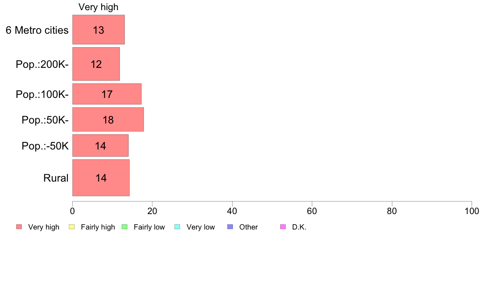Click the blue Other legend swatch
This screenshot has width=483, height=299.
click(x=230, y=227)
